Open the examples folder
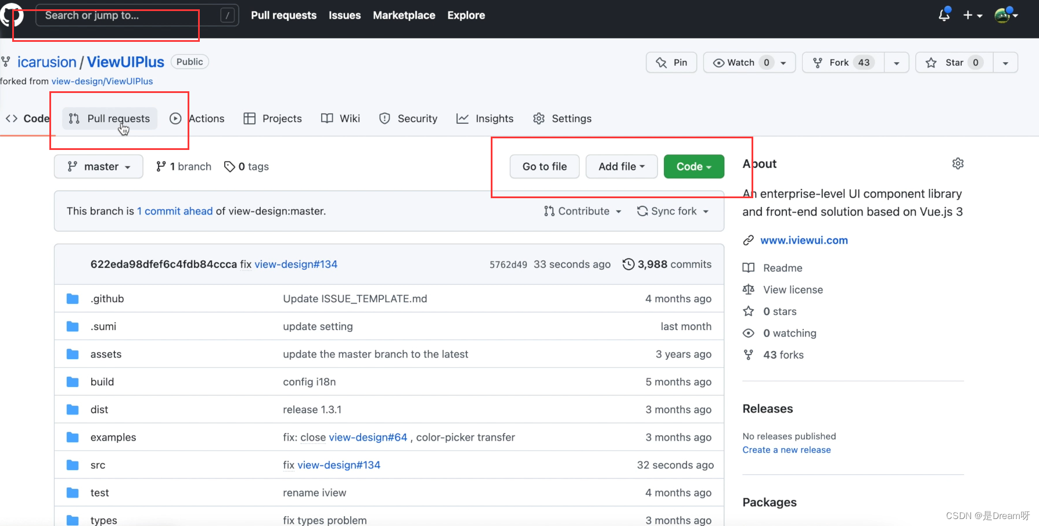Viewport: 1039px width, 526px height. tap(113, 437)
